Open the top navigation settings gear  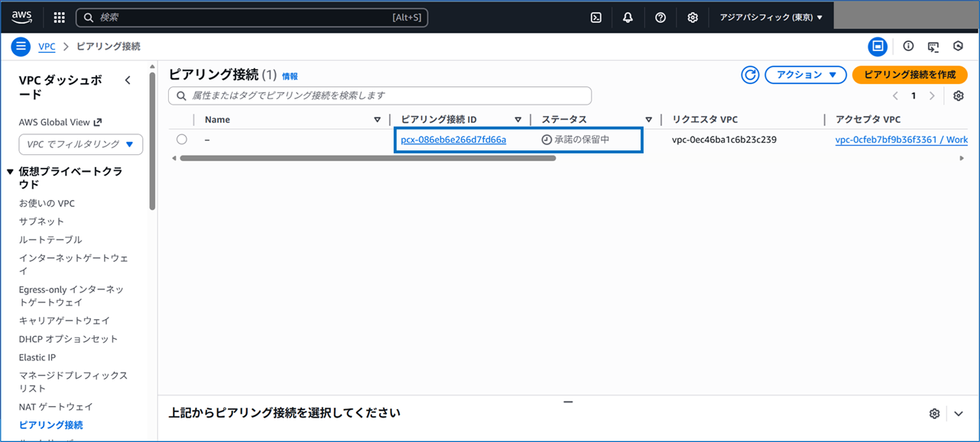(x=693, y=16)
